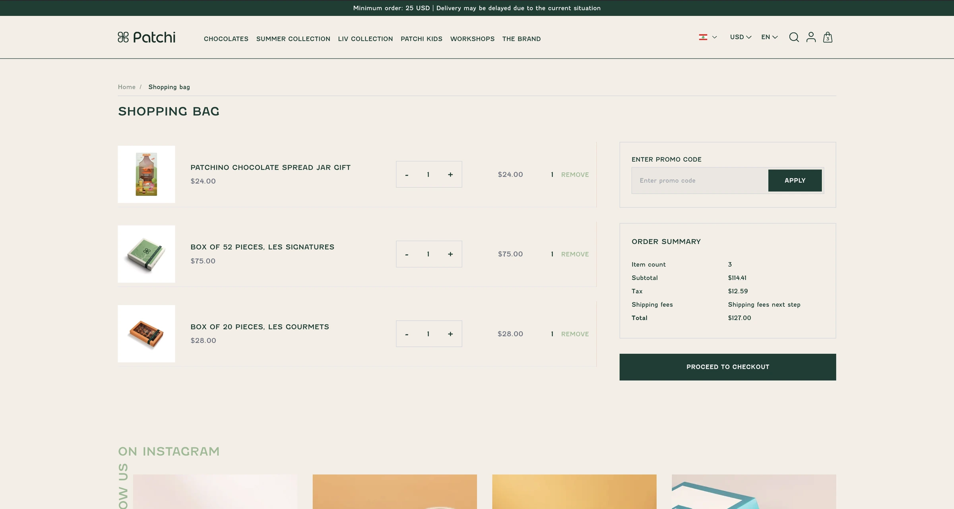Decrease quantity of Patchino Chocolate Spread Jar

click(x=407, y=175)
